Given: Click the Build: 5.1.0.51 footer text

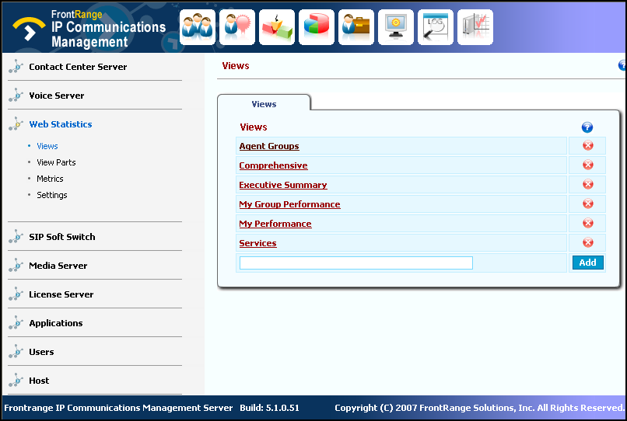Looking at the screenshot, I should 269,408.
